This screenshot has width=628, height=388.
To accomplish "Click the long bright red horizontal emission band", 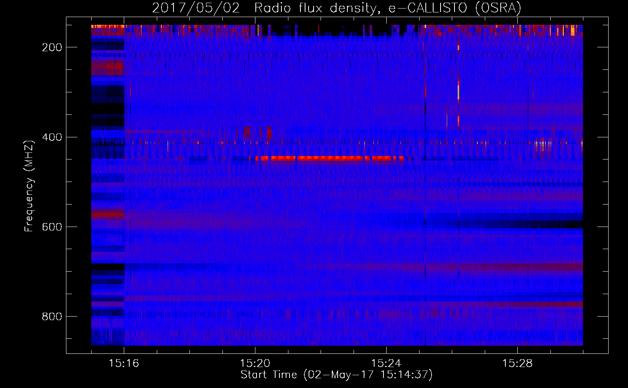I will click(x=326, y=158).
